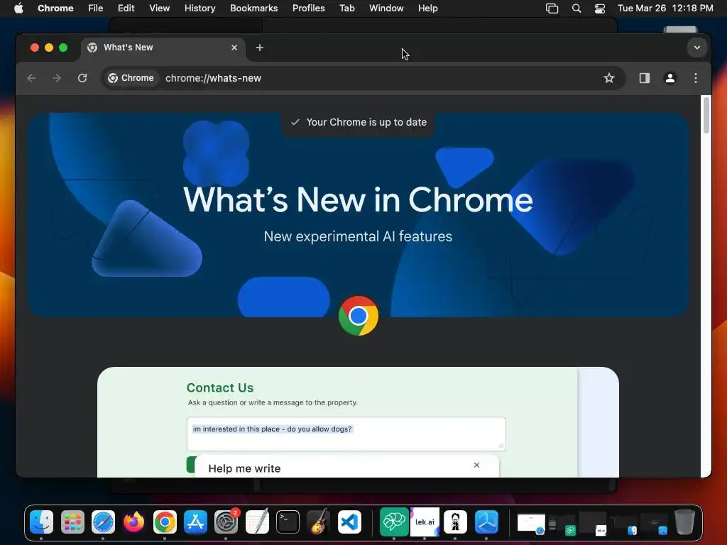Open the black-and-white figure app in the Dock
Viewport: 727px width, 545px height.
point(455,522)
